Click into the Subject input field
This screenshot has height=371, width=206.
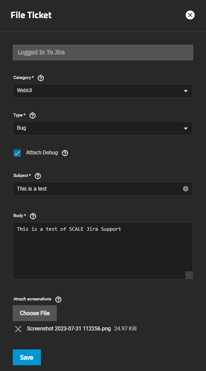point(103,189)
